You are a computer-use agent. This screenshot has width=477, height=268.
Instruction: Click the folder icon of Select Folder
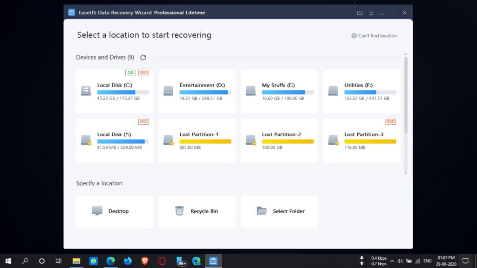point(262,211)
